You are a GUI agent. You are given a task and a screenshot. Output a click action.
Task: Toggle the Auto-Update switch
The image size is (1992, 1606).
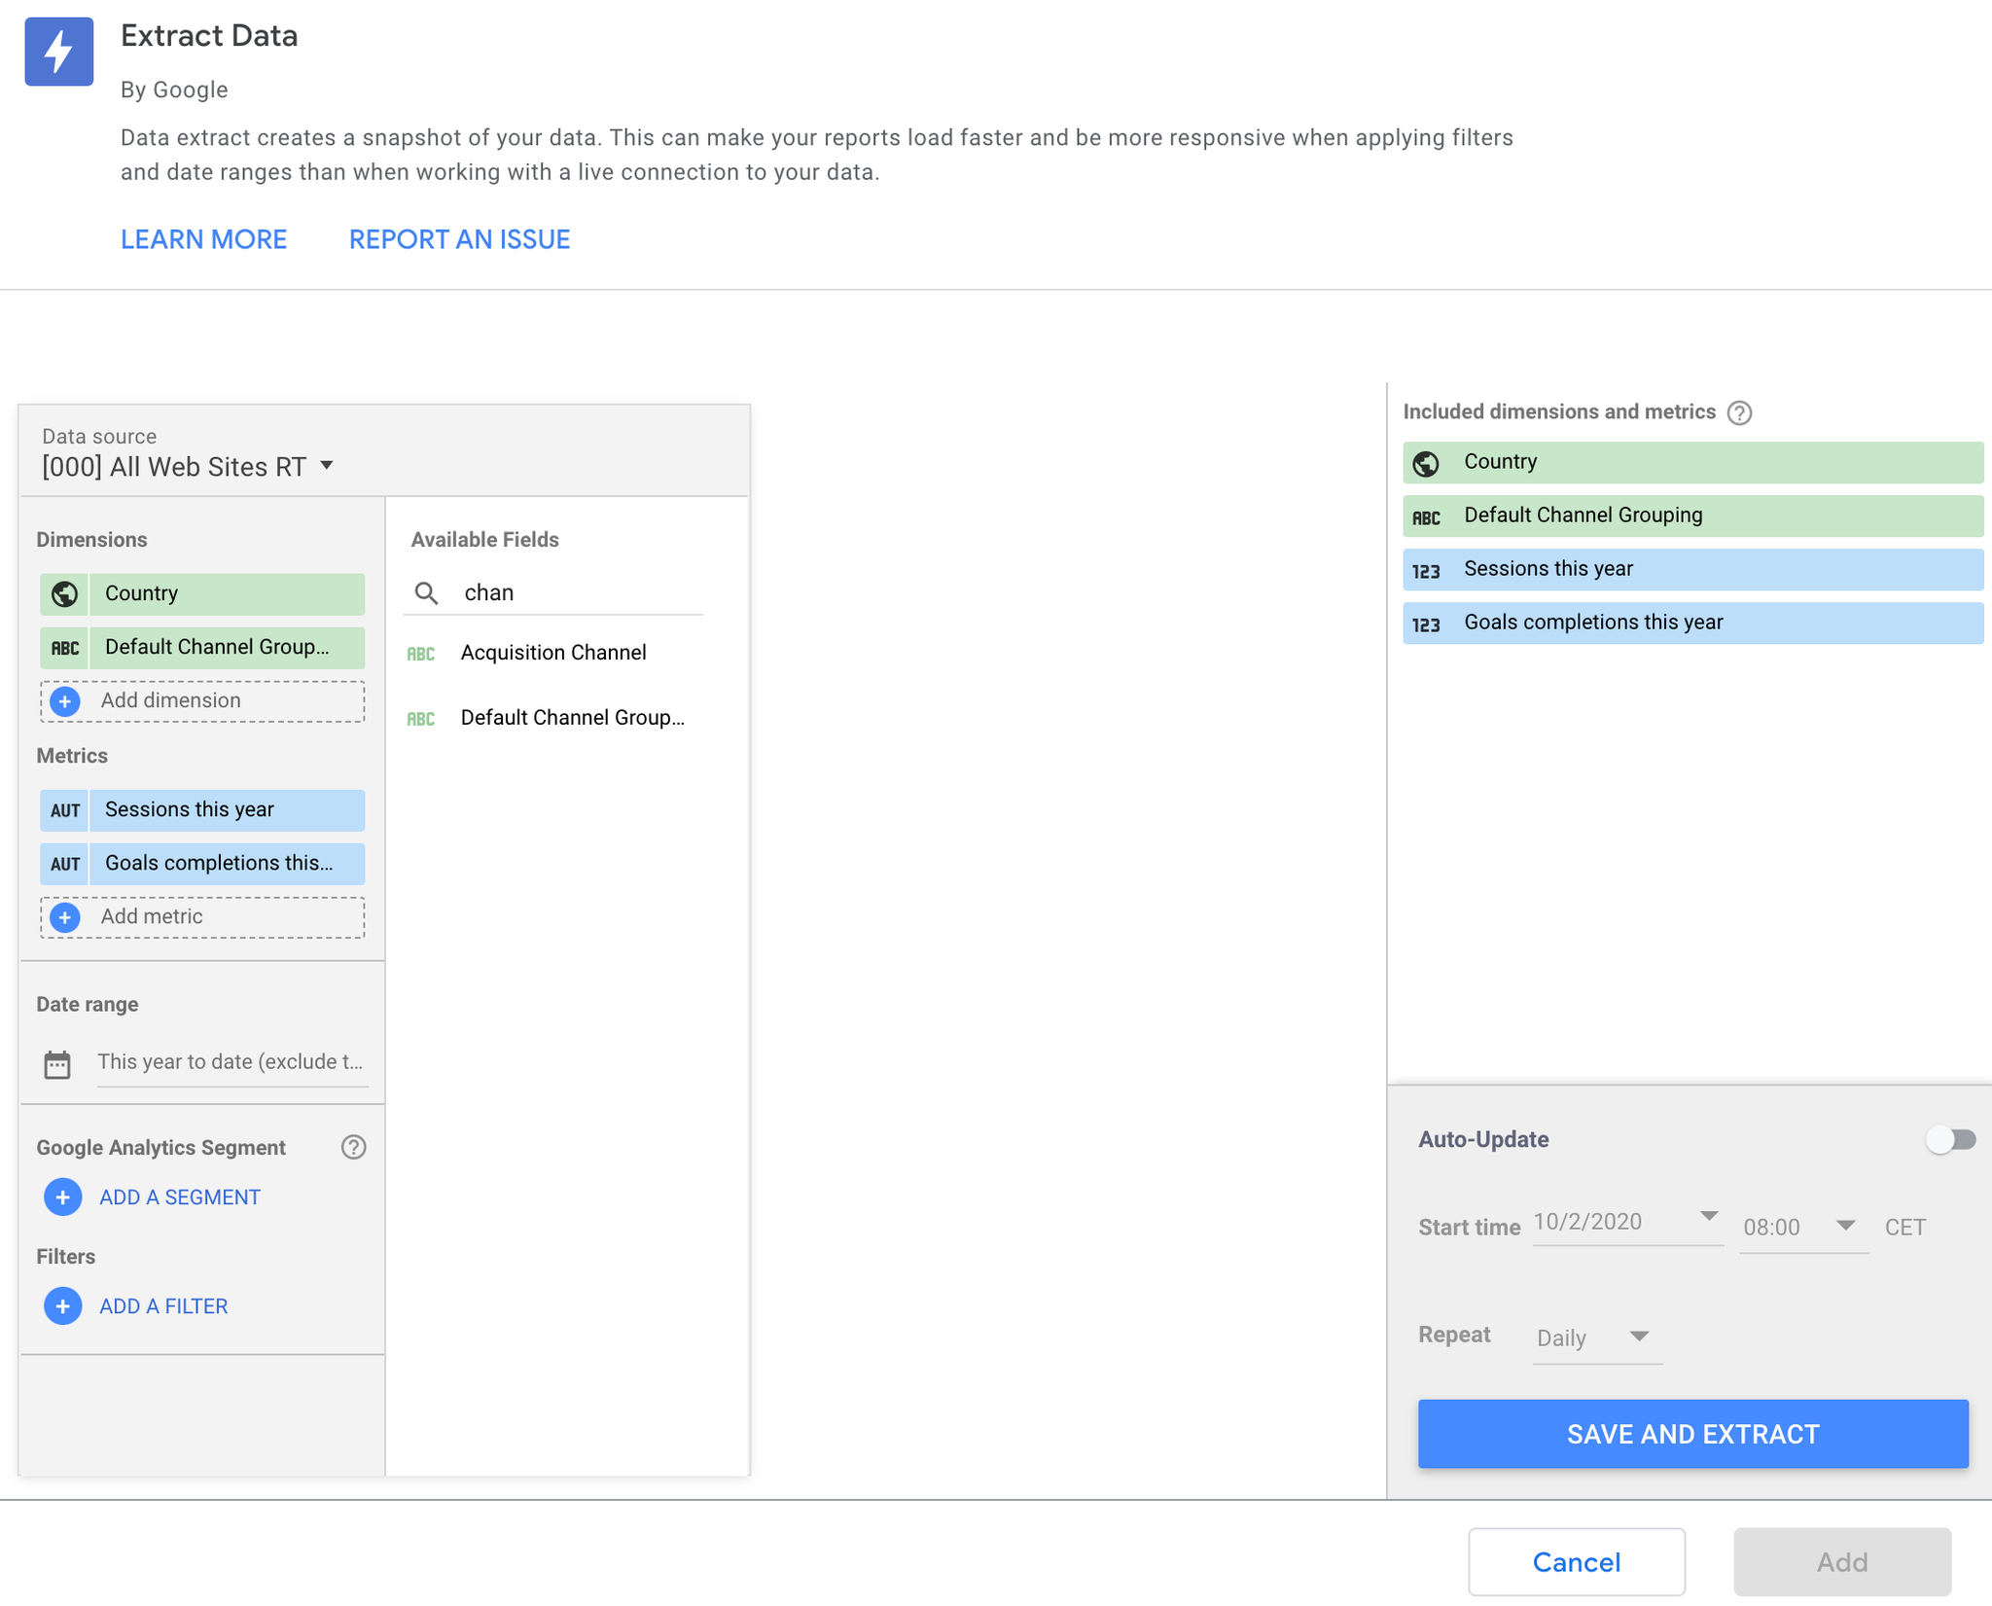(x=1950, y=1139)
